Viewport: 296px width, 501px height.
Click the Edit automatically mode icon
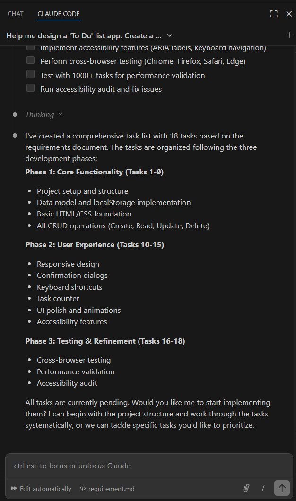(x=14, y=489)
